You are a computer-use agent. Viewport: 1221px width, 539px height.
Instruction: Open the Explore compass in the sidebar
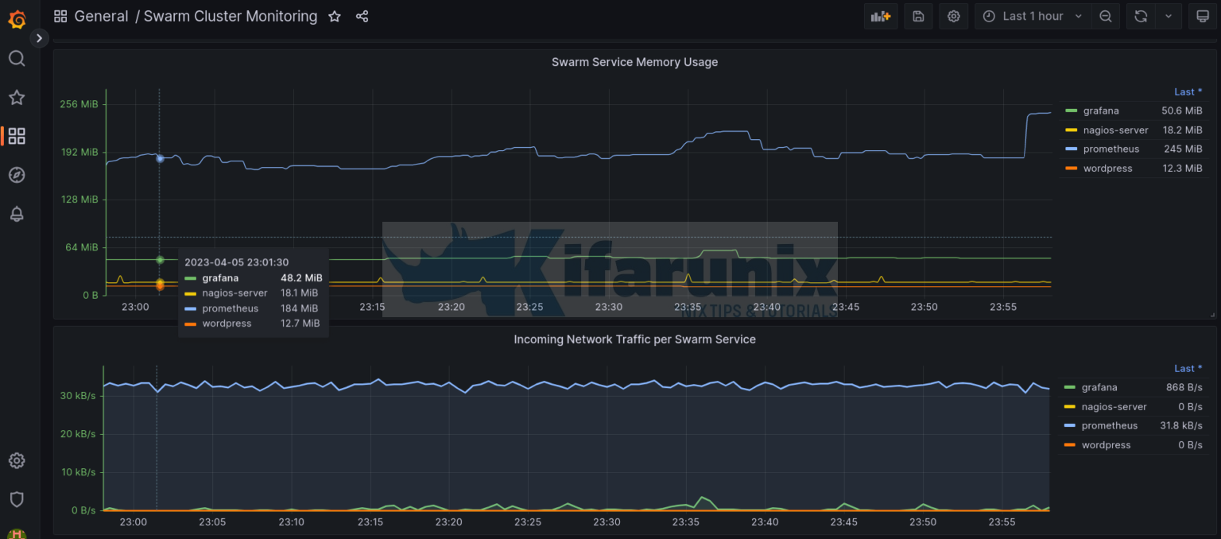[16, 175]
